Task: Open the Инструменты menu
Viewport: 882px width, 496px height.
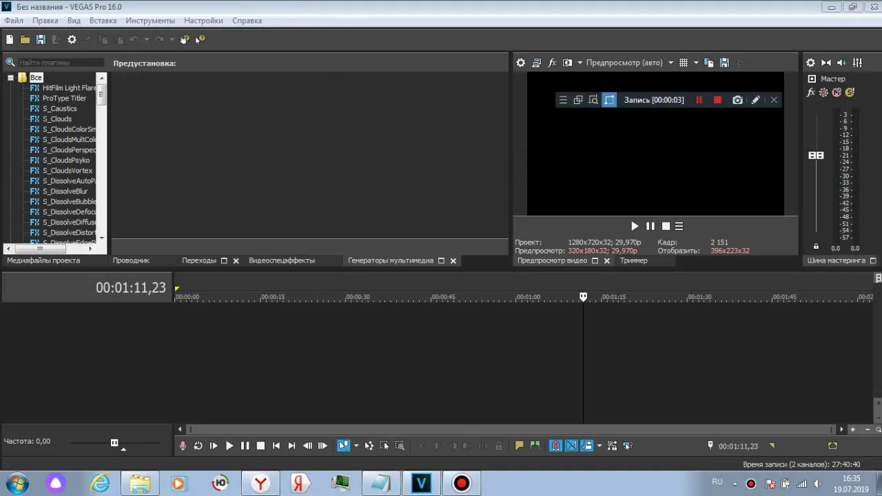Action: [x=150, y=21]
